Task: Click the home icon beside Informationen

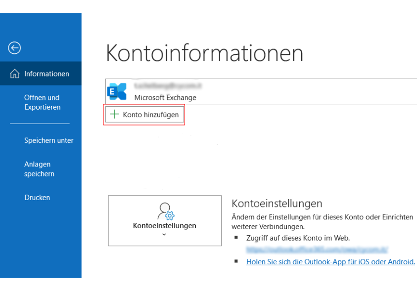Action: click(x=15, y=74)
